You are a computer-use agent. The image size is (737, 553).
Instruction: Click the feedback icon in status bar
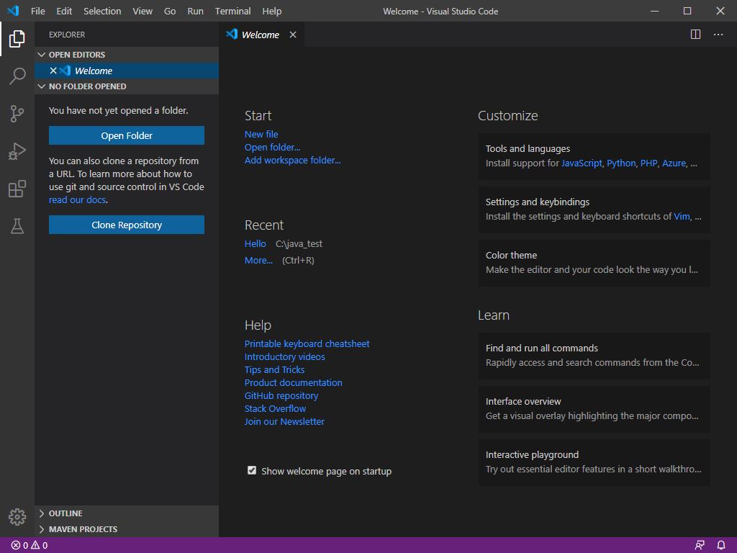tap(700, 546)
